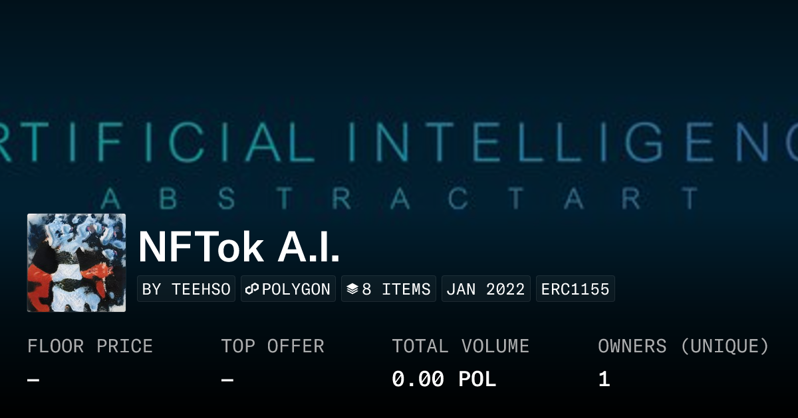Image resolution: width=798 pixels, height=418 pixels.
Task: Select the POLYGON chain label
Action: [296, 289]
